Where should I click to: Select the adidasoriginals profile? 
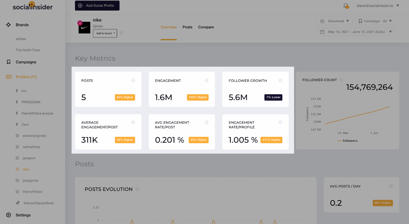34,136
